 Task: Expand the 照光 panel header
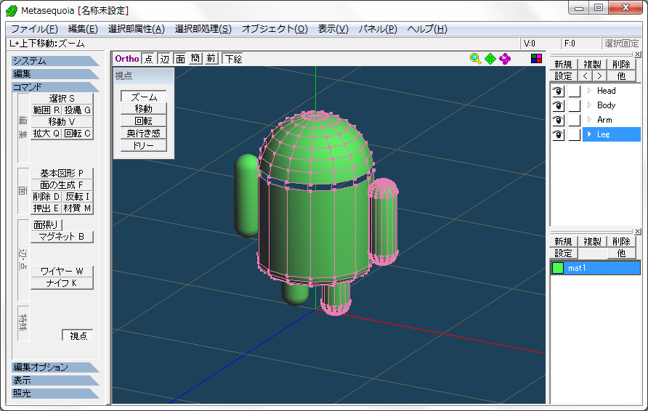(55, 394)
